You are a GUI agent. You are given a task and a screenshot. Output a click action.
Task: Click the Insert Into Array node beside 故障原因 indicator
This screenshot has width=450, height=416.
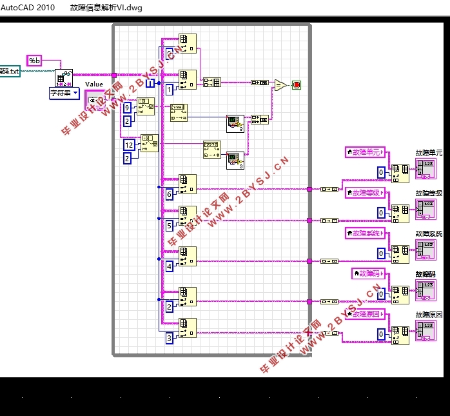click(400, 335)
